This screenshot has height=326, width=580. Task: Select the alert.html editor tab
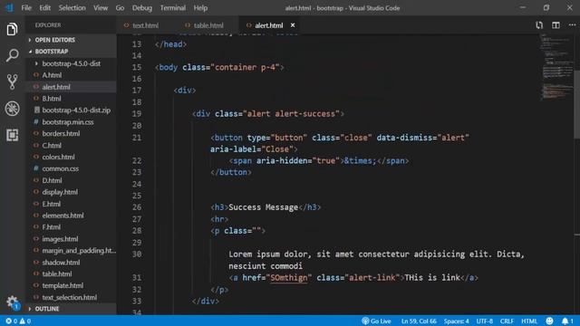click(268, 25)
